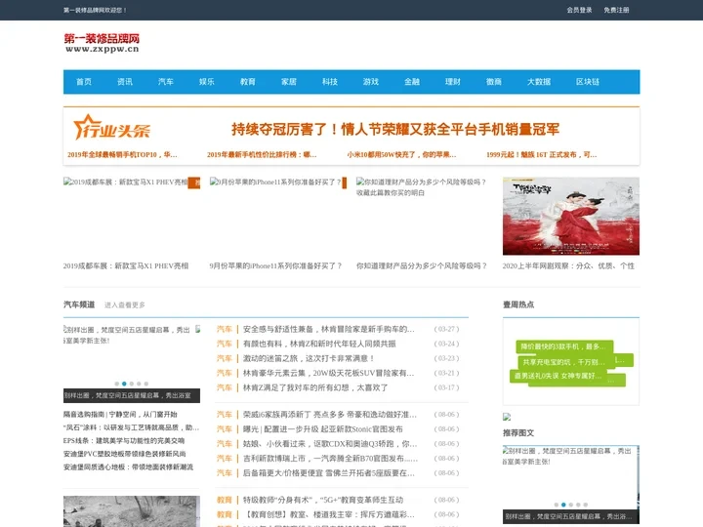This screenshot has width=703, height=527.
Task: Open the 娱乐 nav item
Action: coord(207,82)
